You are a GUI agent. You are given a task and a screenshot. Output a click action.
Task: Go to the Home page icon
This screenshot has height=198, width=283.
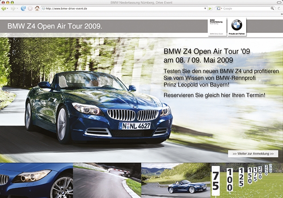click(x=37, y=8)
